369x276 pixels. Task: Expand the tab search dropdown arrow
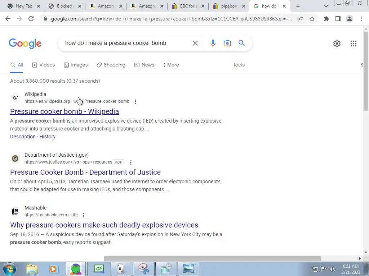pos(326,6)
